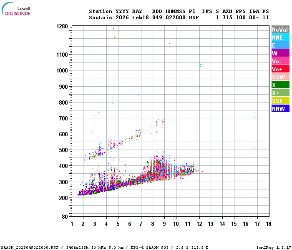Click the 3 MHz frequency axis label

tap(95, 224)
